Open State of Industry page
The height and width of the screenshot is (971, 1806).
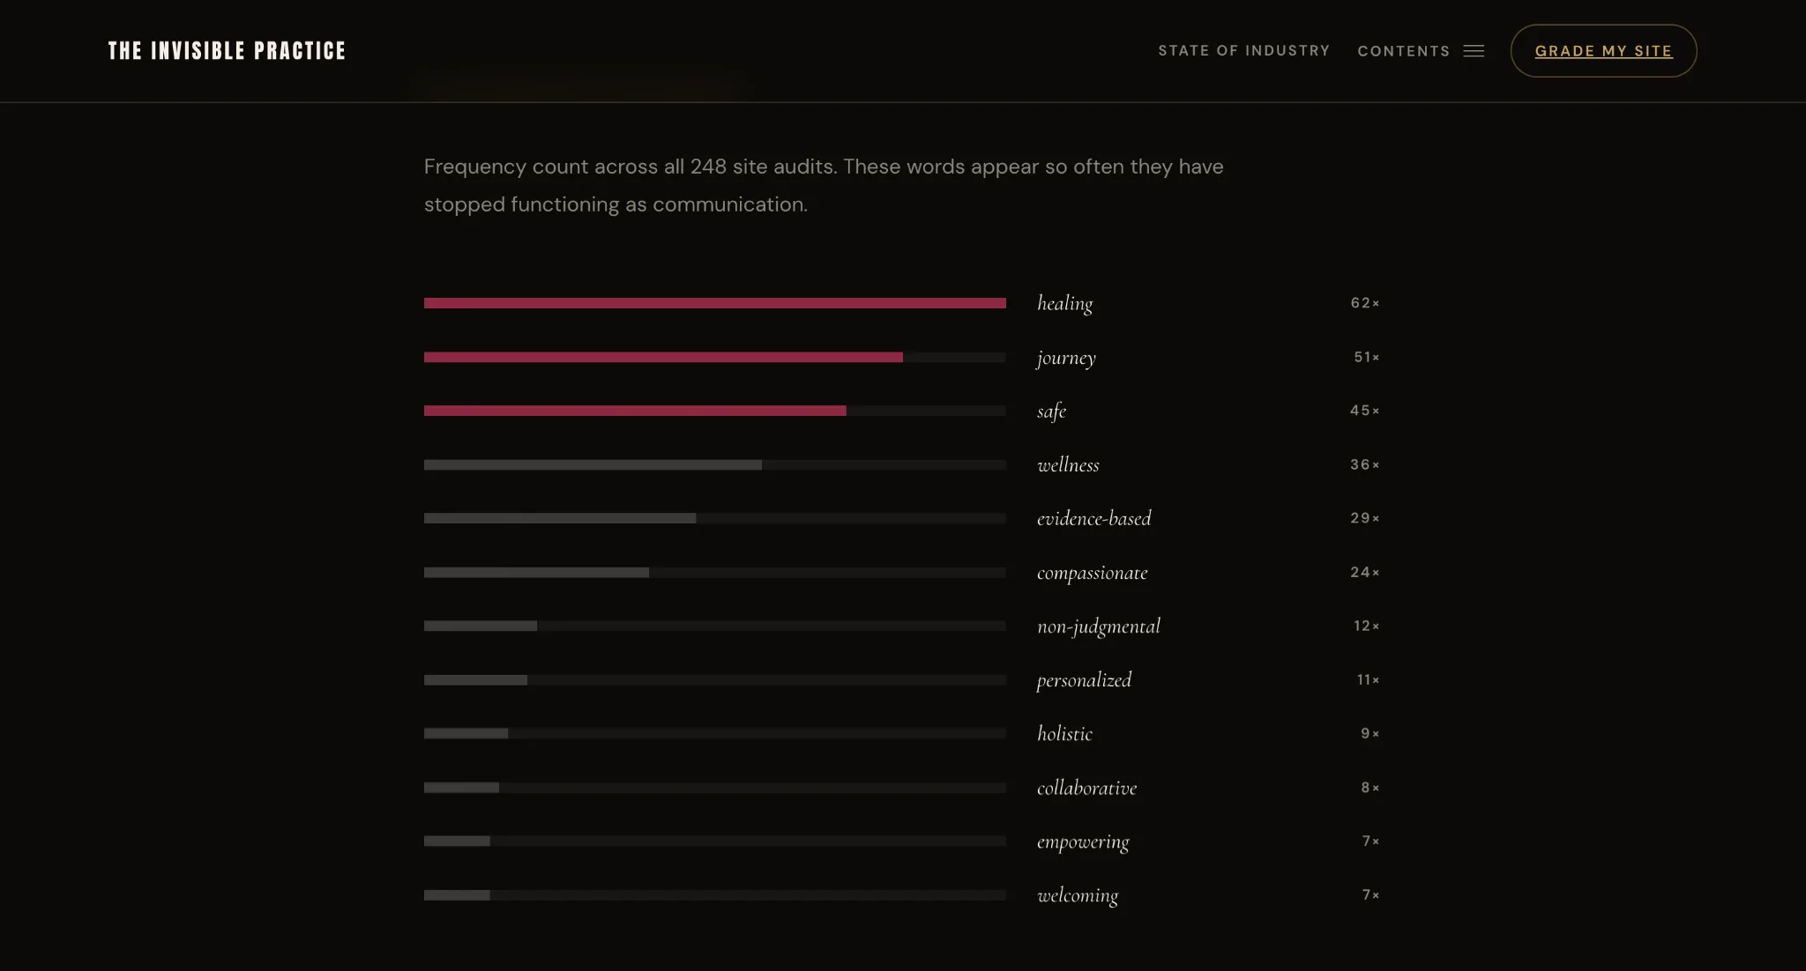click(1243, 51)
